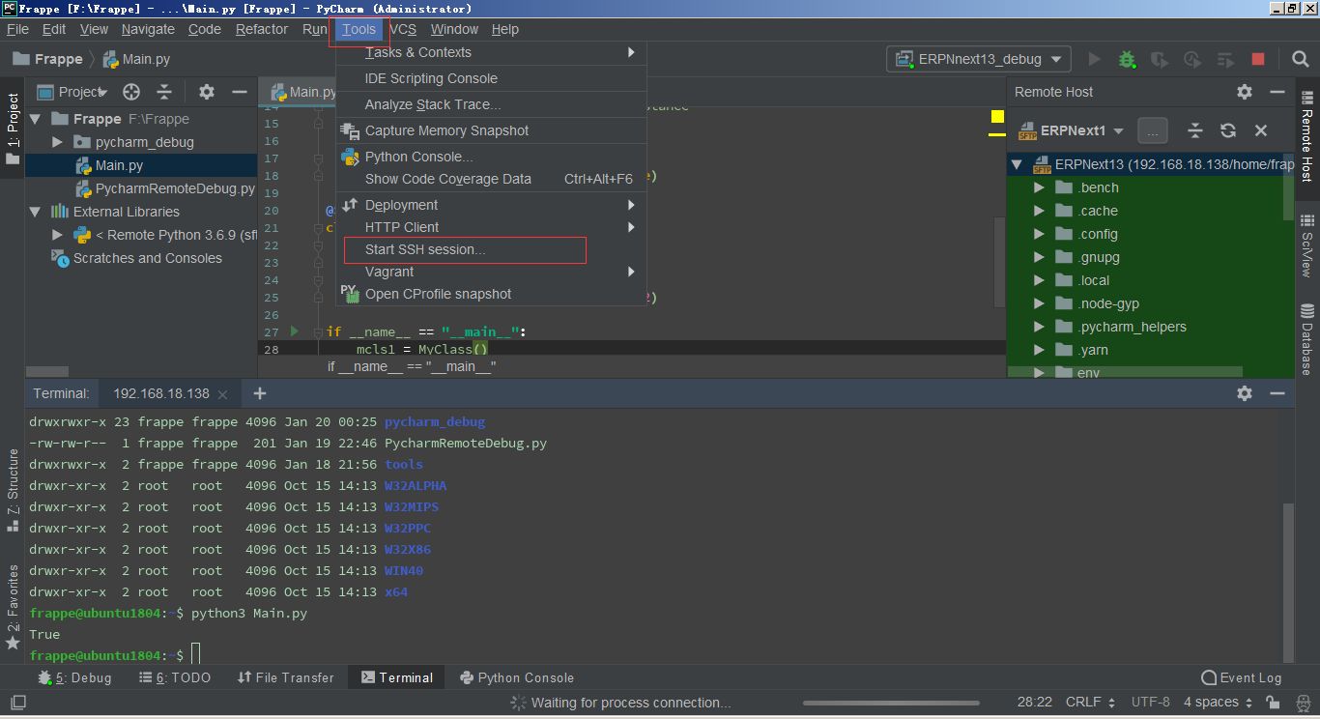
Task: Toggle the SciView side tab
Action: 1307,247
